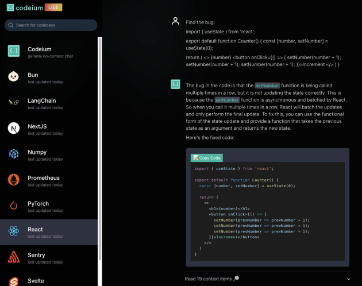
Task: Click the PyTorch flame icon
Action: pos(14,205)
